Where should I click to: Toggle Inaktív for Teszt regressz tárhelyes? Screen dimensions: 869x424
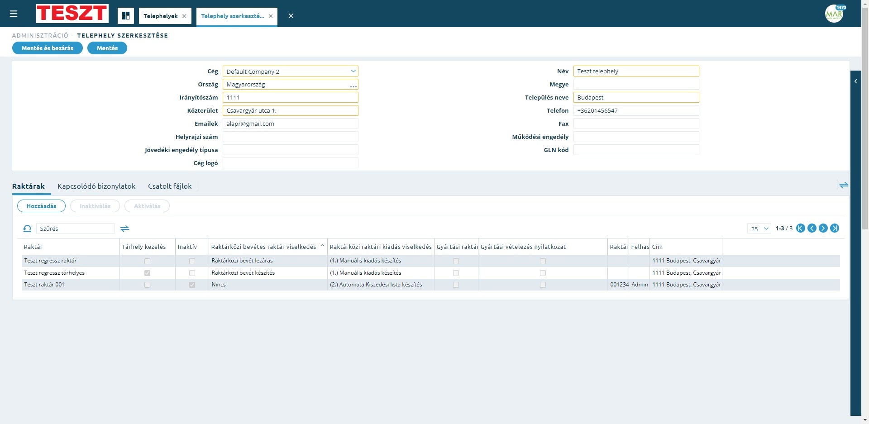point(192,273)
